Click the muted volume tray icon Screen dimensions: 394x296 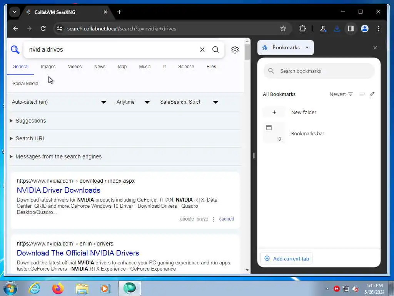355,289
